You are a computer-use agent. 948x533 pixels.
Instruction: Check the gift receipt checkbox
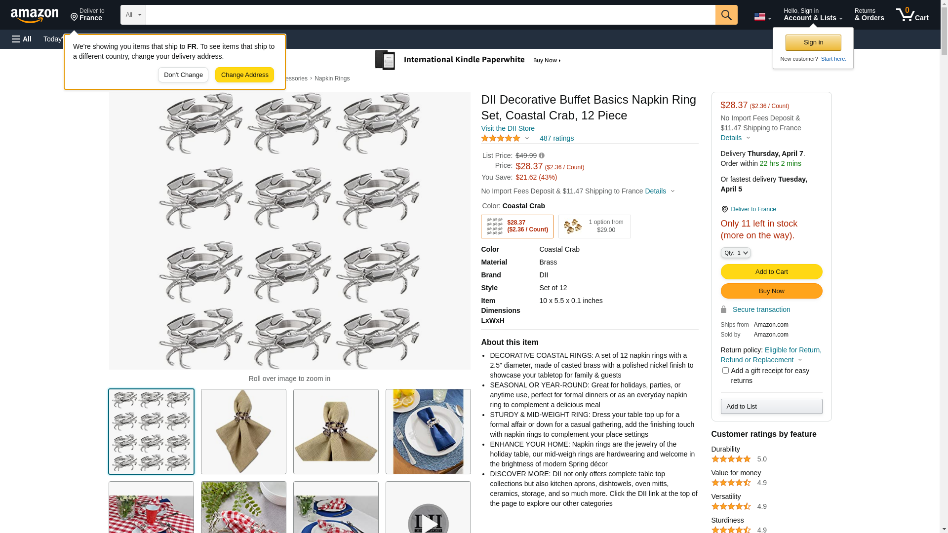pos(725,371)
